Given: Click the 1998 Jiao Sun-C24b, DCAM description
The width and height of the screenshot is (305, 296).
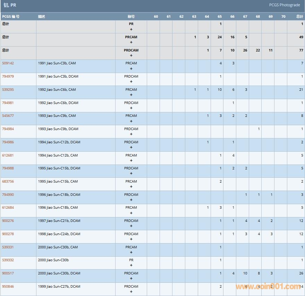Looking at the screenshot, I should (59, 234).
